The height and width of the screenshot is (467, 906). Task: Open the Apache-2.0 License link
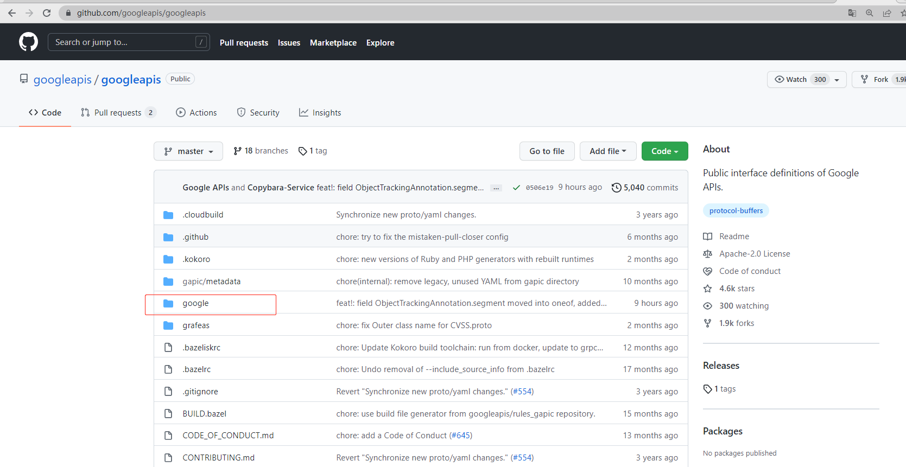coord(755,254)
